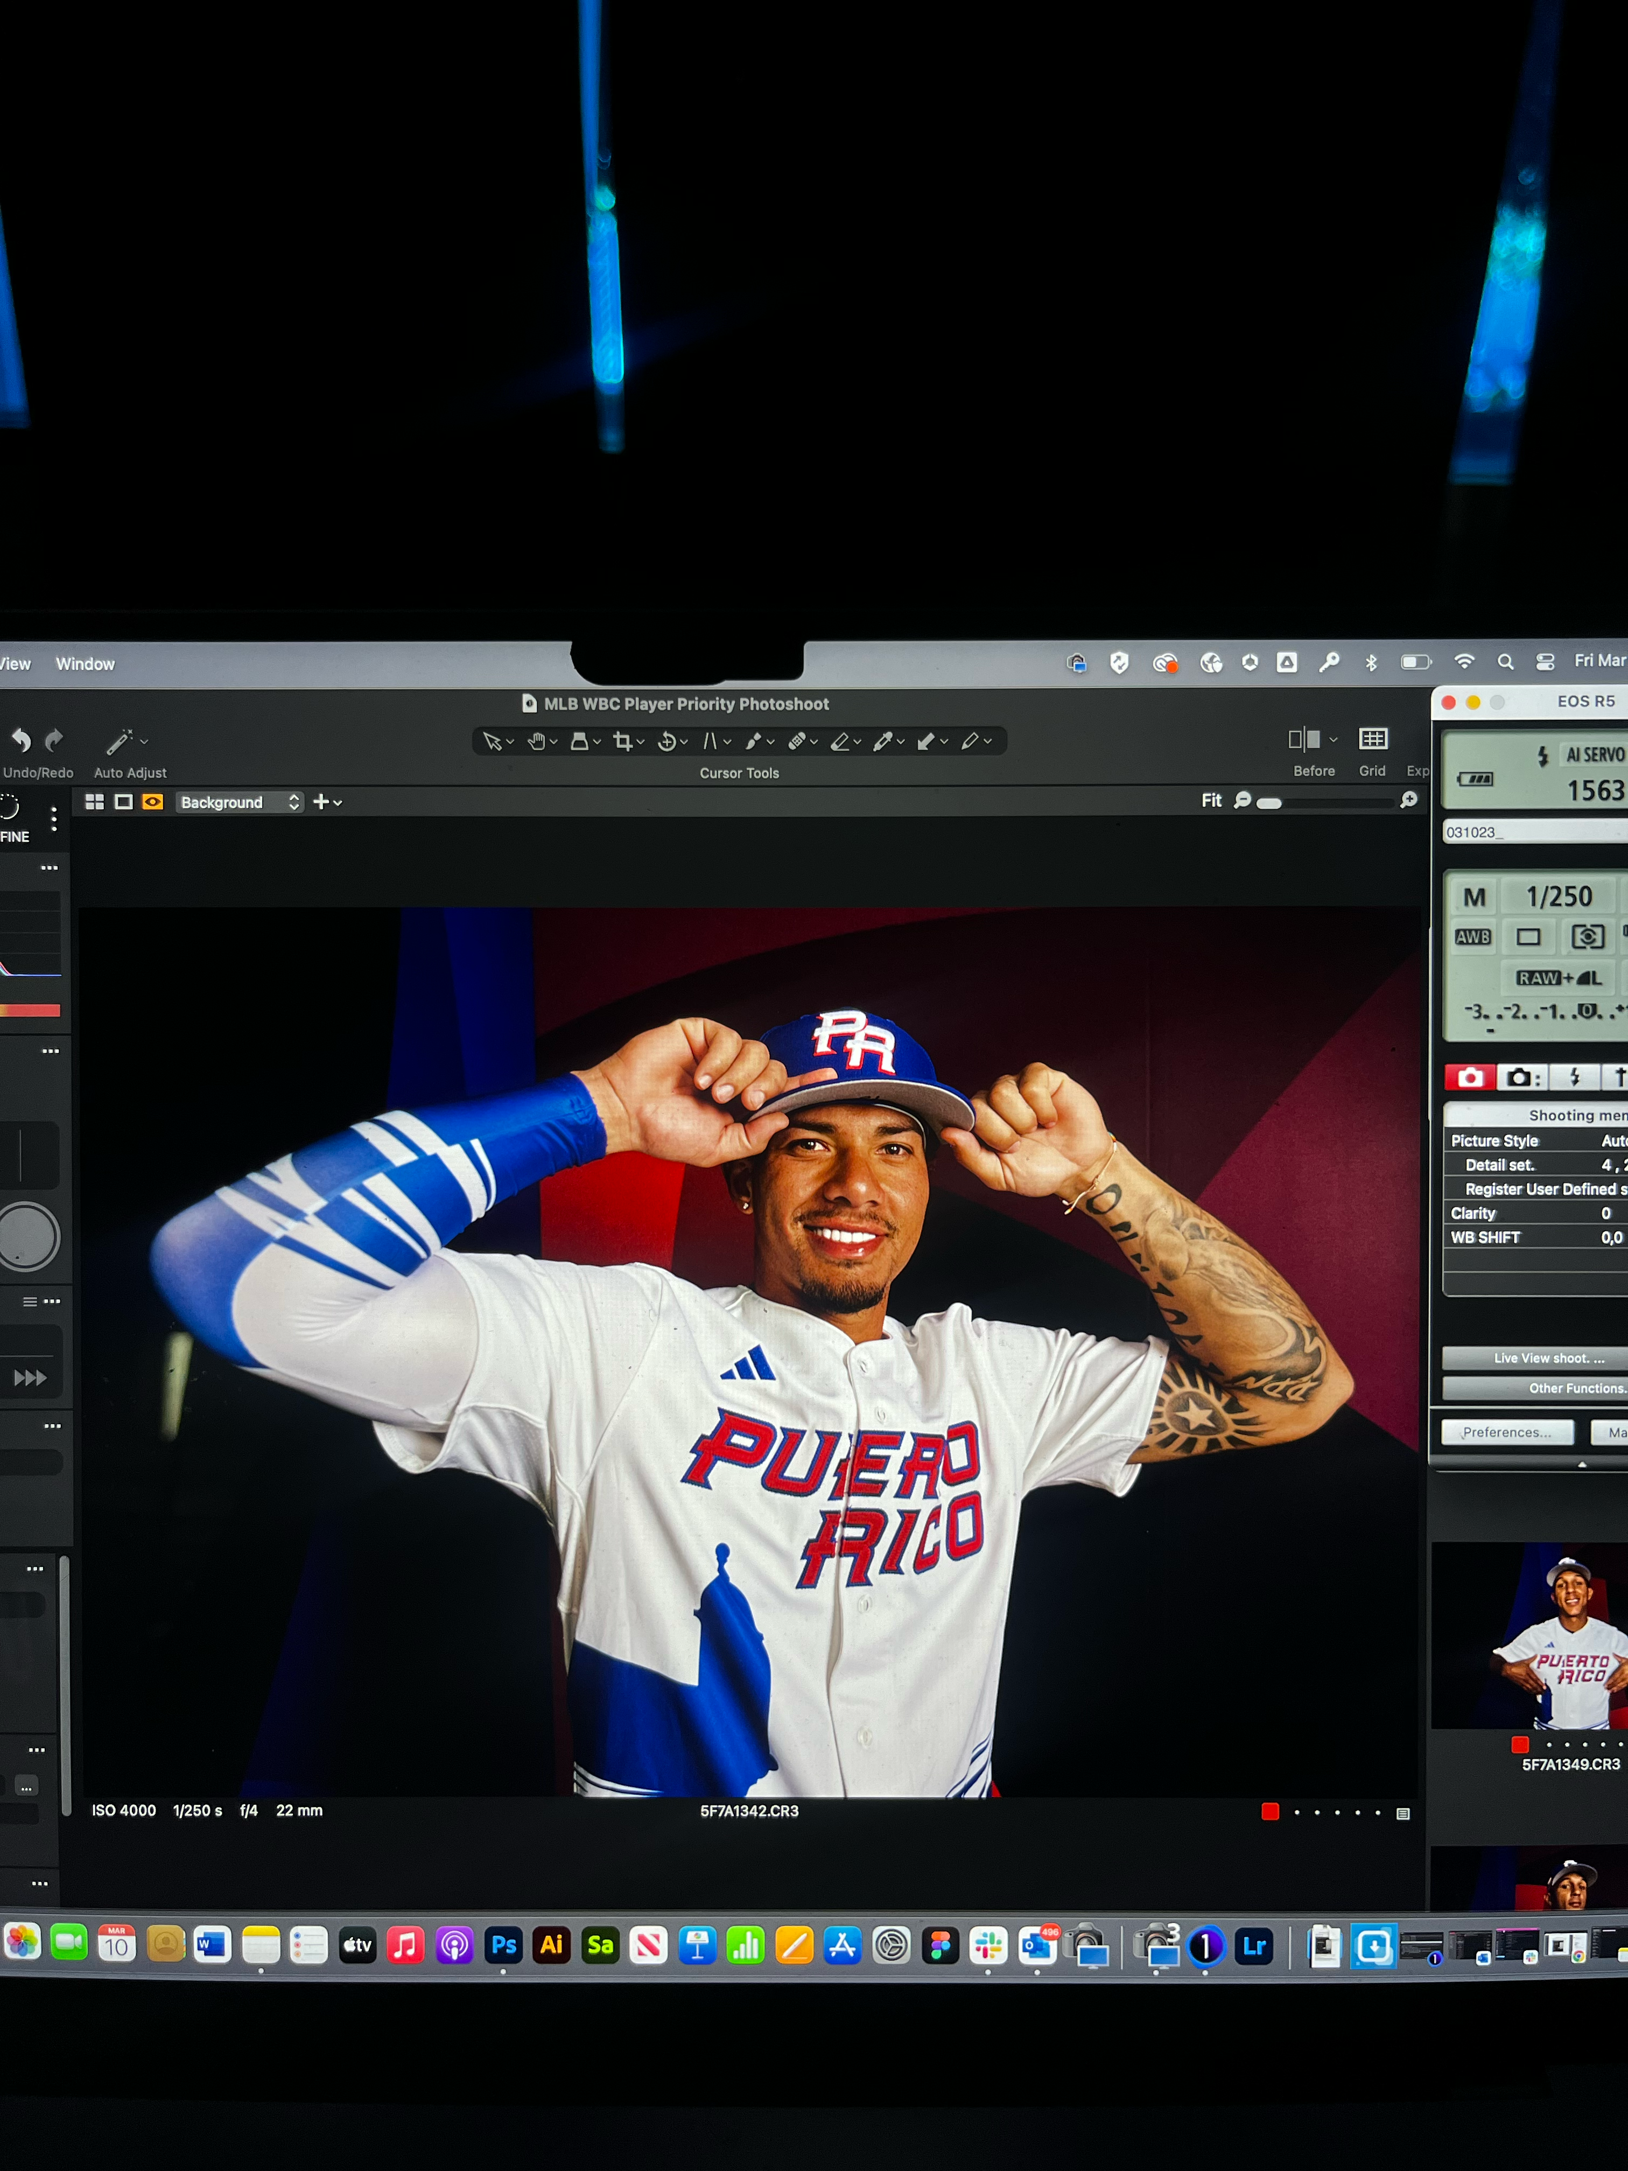The height and width of the screenshot is (2171, 1628).
Task: Select the Rotate/Straighten cursor tool
Action: (666, 741)
